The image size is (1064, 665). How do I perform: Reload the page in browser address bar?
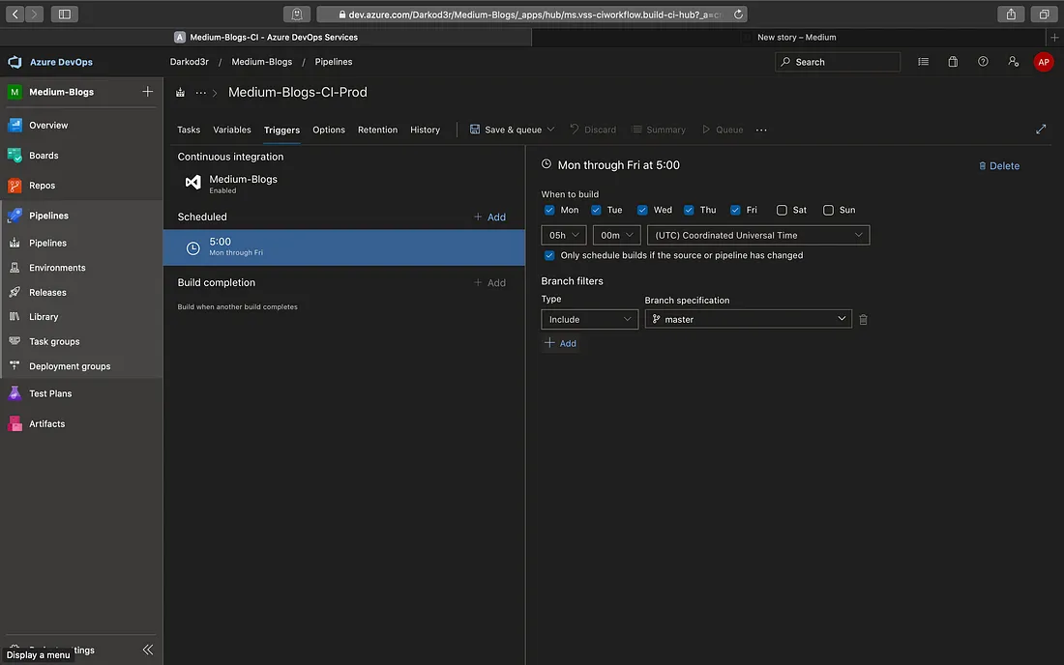(738, 14)
